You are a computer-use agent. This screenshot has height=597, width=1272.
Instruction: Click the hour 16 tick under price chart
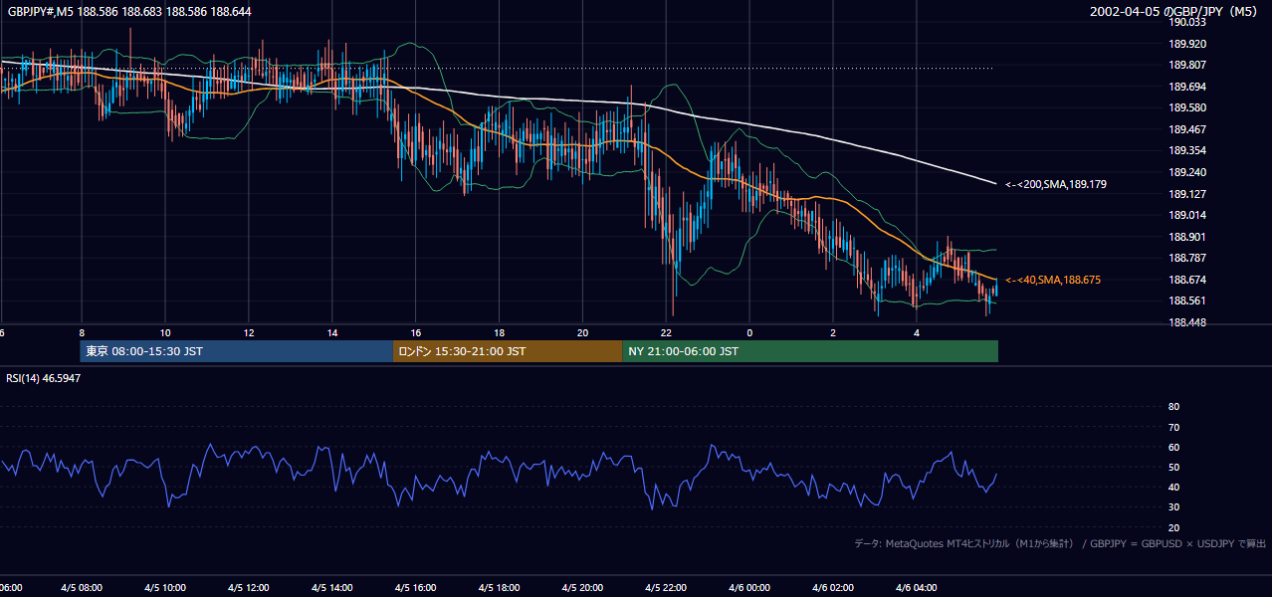416,332
